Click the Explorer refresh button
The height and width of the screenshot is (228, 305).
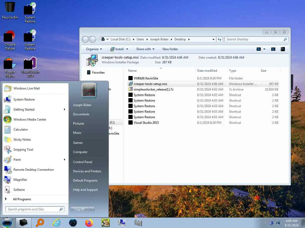[219, 39]
